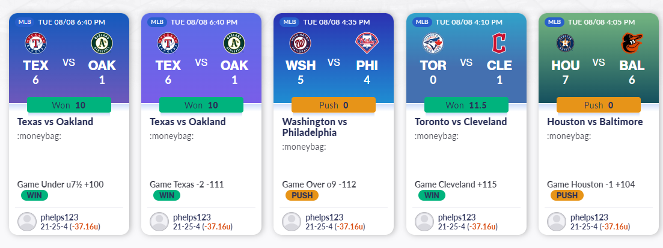The width and height of the screenshot is (663, 248).
Task: Click the "Push 0" badge under WSH vs PHI
Action: [x=334, y=105]
